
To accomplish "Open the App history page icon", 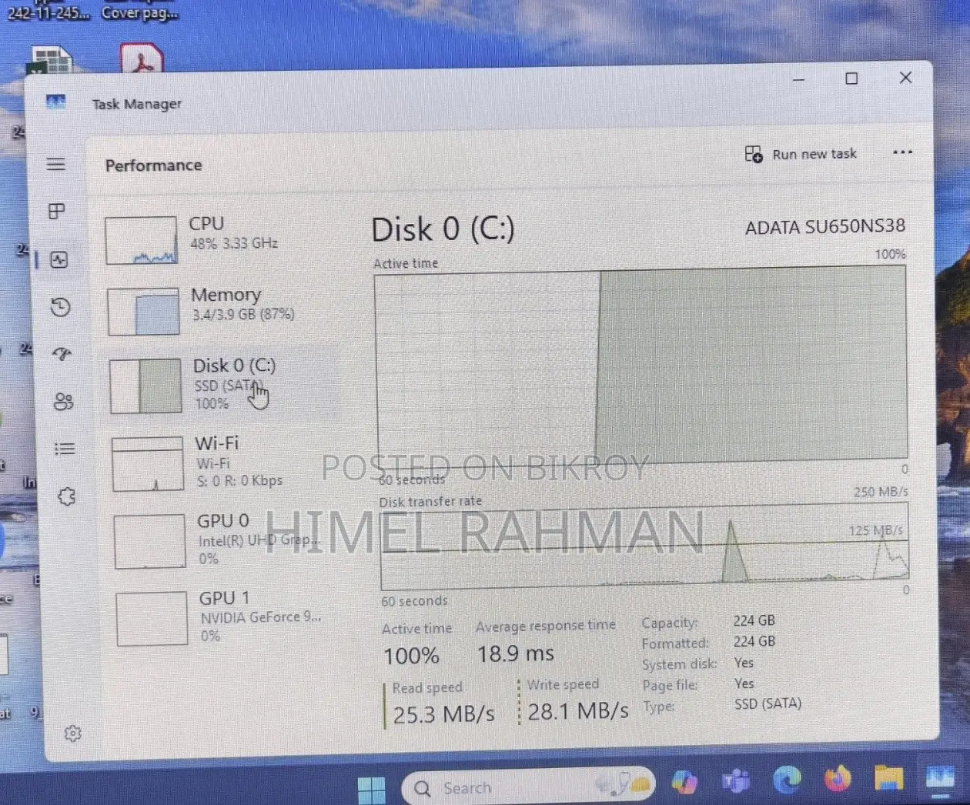I will [60, 307].
